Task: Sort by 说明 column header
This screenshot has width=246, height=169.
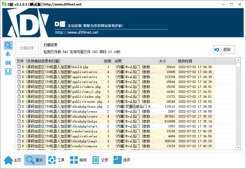Action: 136,61
